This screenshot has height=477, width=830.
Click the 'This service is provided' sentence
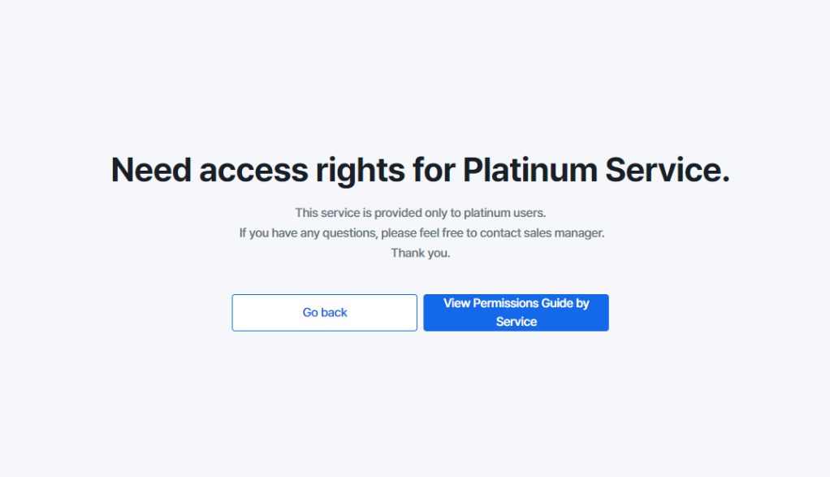tap(421, 213)
